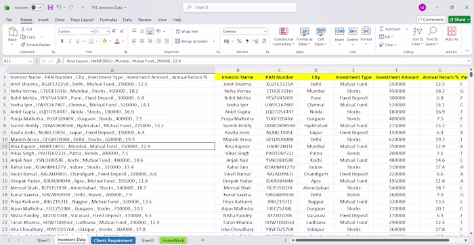Image resolution: width=474 pixels, height=245 pixels.
Task: Click the Undo arrow icon
Action: 59,7
